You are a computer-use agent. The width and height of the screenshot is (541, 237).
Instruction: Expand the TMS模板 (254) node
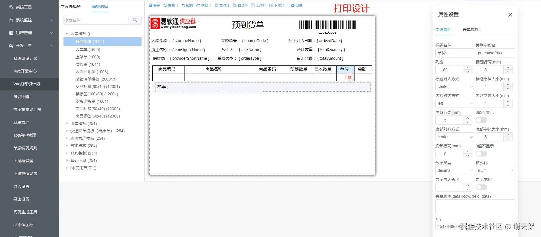pos(67,153)
